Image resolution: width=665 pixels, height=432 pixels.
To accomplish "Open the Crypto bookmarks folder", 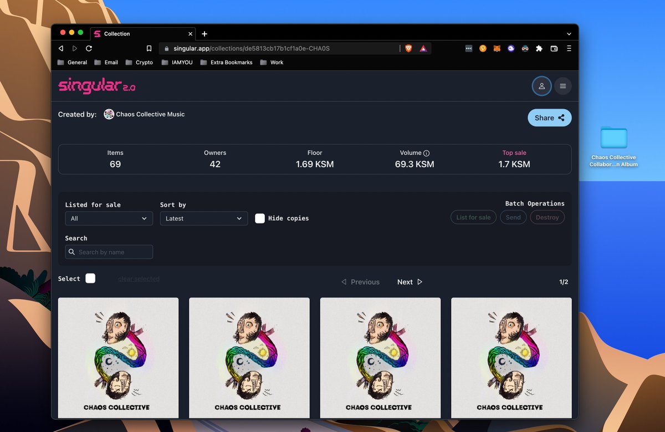I will pos(139,63).
